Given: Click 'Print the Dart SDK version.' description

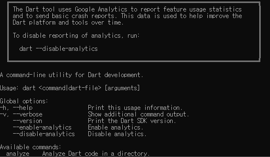Looking at the screenshot, I should 132,121.
